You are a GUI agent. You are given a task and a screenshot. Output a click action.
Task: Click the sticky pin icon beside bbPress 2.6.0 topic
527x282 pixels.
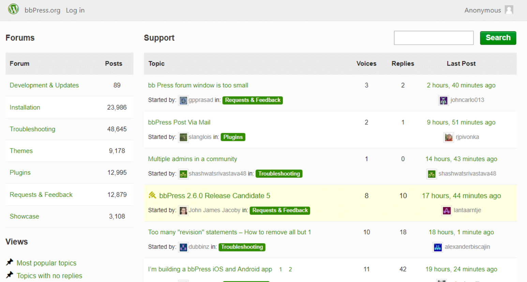tap(152, 195)
